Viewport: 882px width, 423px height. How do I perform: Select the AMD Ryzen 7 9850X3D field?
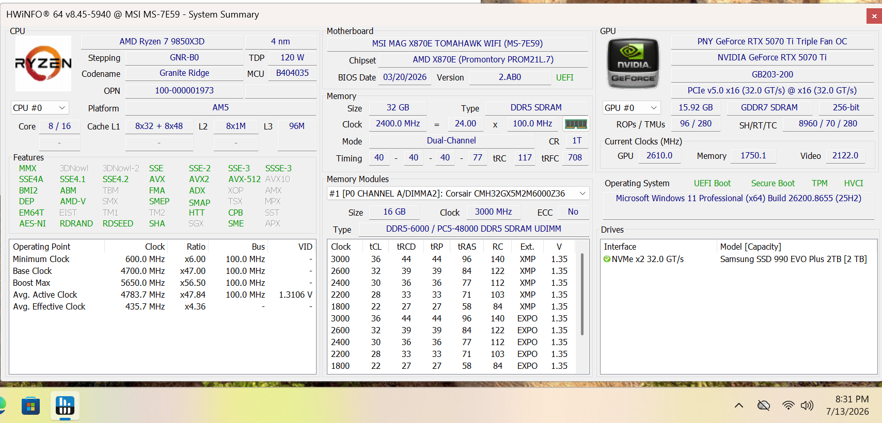click(x=162, y=41)
